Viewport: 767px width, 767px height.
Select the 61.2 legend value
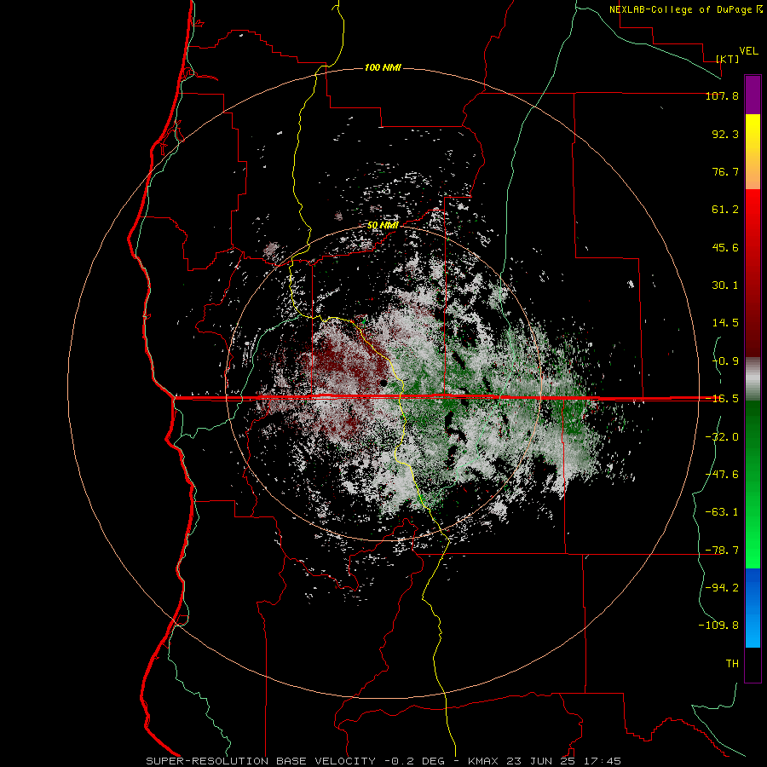[x=725, y=210]
